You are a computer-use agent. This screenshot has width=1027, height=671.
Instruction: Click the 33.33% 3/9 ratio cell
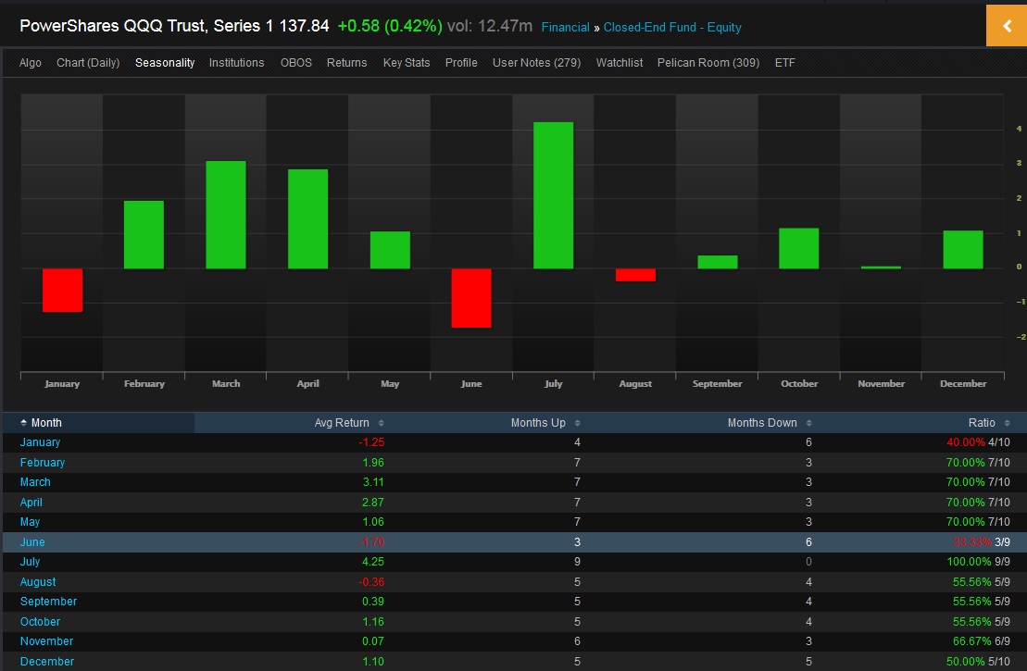coord(981,542)
